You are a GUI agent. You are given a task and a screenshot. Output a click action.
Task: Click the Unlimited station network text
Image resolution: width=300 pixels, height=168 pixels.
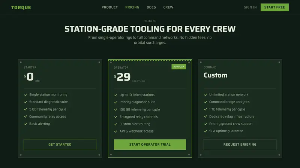click(x=229, y=94)
